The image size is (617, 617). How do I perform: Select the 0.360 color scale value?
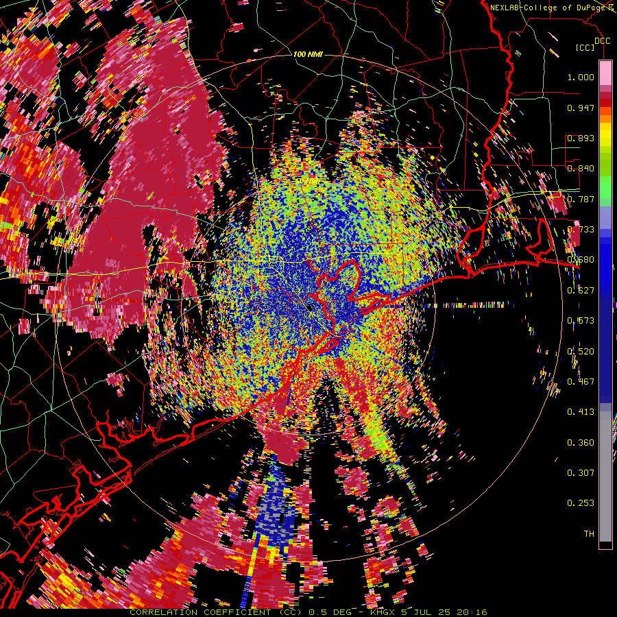pos(581,443)
